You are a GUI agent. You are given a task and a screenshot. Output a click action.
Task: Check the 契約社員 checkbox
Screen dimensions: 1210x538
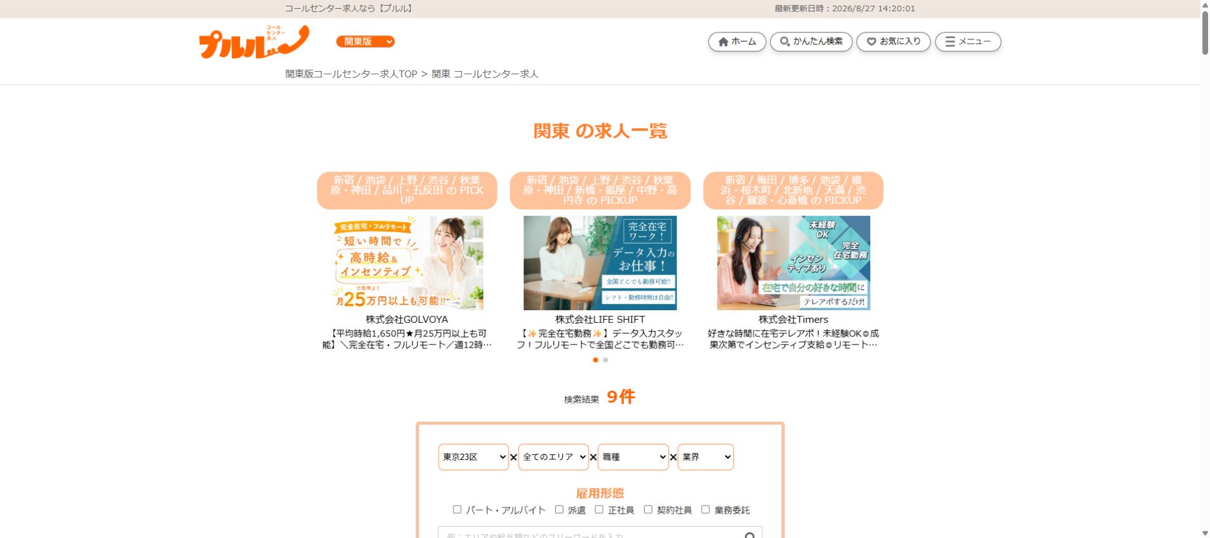[648, 509]
